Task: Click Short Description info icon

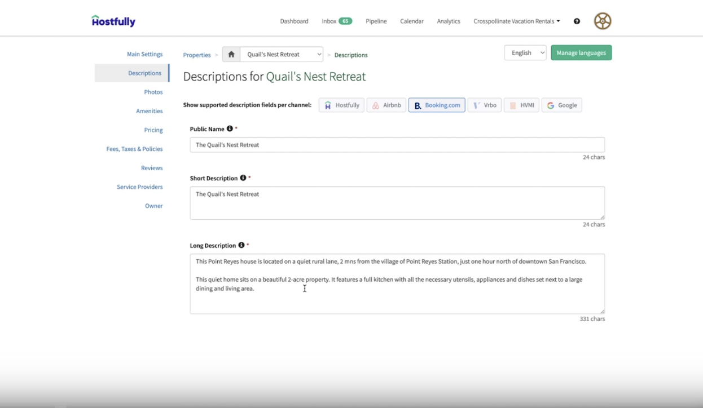Action: [x=243, y=178]
